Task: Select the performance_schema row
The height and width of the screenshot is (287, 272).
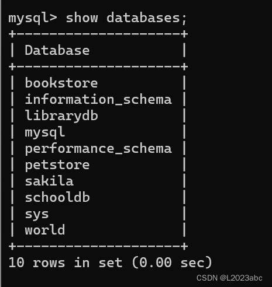Action: 98,149
